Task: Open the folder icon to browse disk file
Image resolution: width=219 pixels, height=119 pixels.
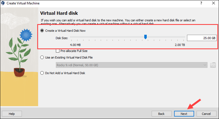Action: coord(213,65)
